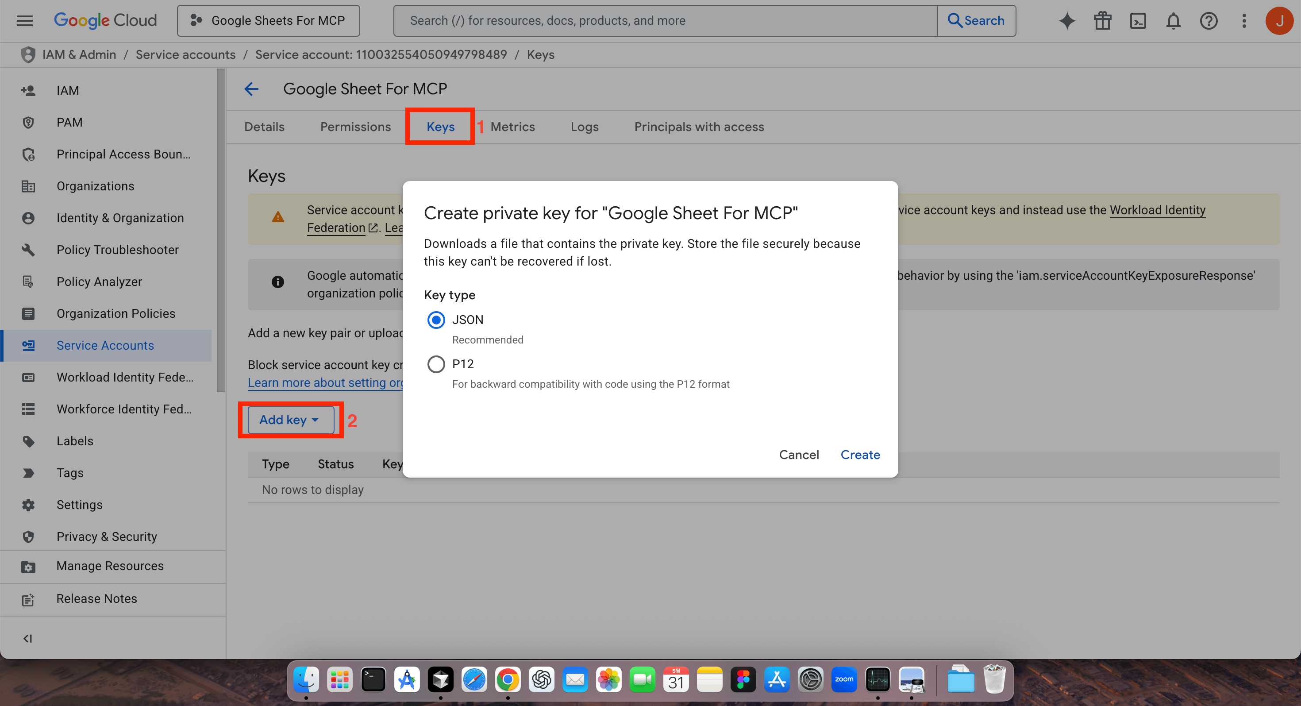Open Terminal in the dock
Image resolution: width=1301 pixels, height=706 pixels.
coord(373,679)
